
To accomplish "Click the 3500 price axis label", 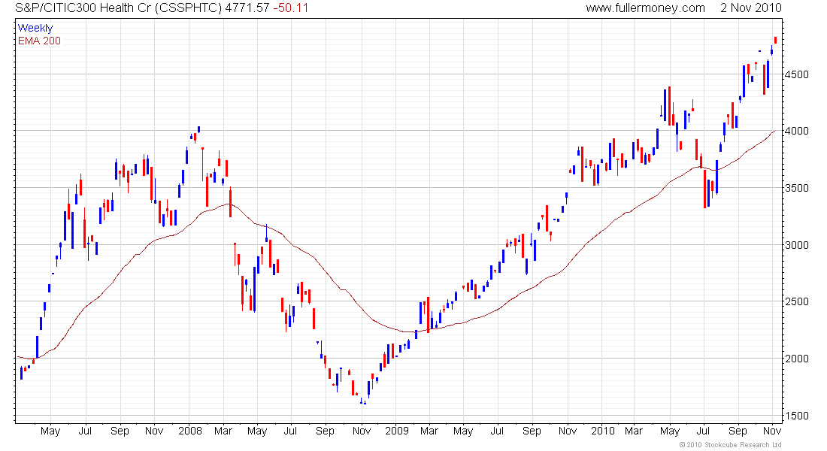I will coord(796,188).
